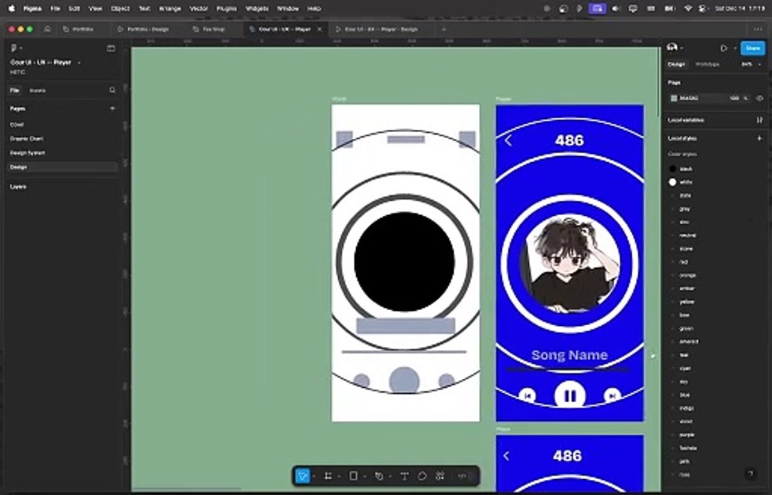Click the Layers section header
Viewport: 772px width, 495px height.
18,187
